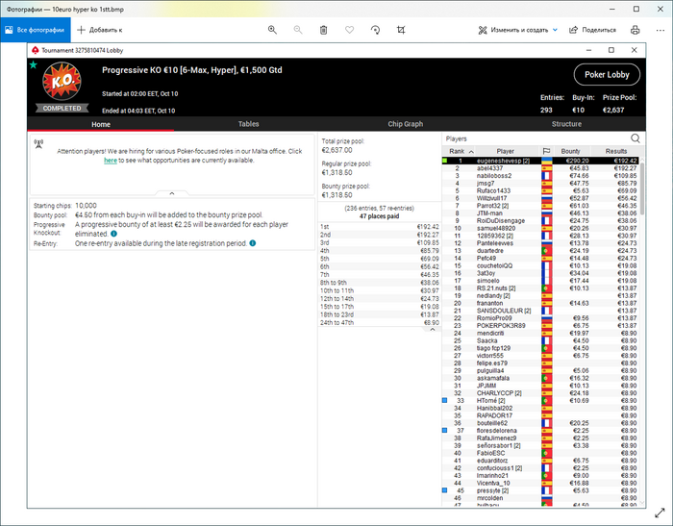Click info icon next to Progressive Knockout
Image resolution: width=673 pixels, height=526 pixels.
pos(113,234)
